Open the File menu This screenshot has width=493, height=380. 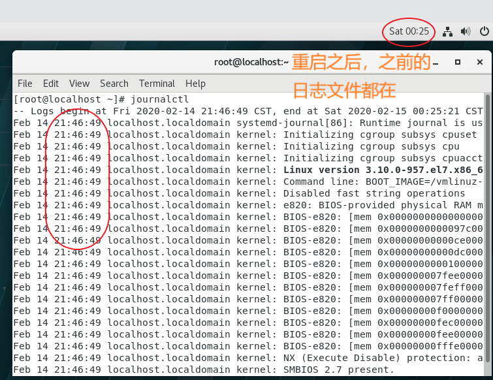pos(25,84)
